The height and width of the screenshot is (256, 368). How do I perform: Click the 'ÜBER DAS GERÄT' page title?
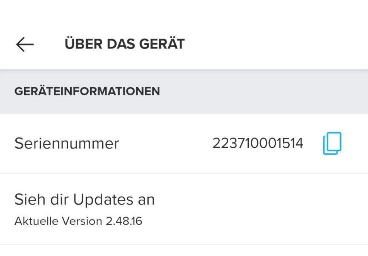coord(124,44)
